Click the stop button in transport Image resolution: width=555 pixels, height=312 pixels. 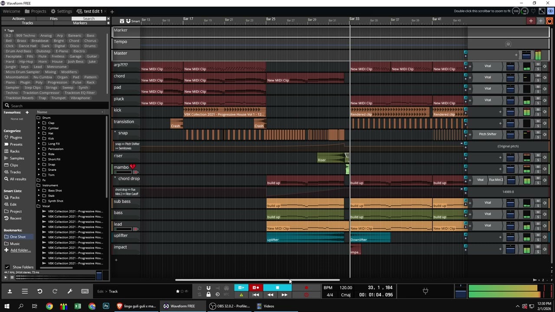click(277, 288)
